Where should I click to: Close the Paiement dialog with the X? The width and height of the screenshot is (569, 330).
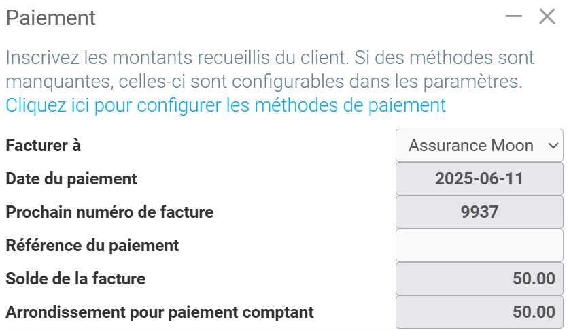547,17
